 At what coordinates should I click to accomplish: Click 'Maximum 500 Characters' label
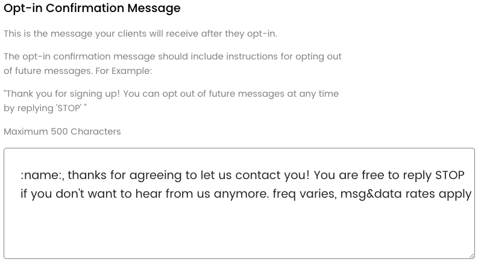click(x=62, y=131)
